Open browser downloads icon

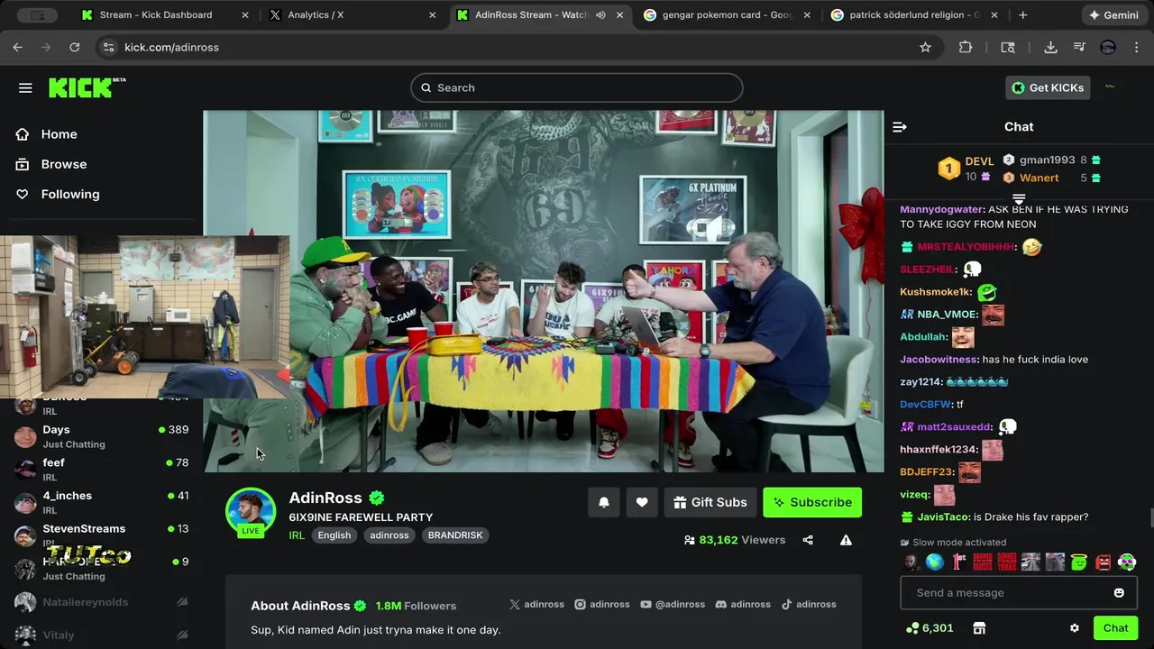1050,47
